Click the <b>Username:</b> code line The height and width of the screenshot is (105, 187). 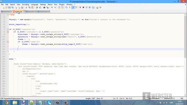point(49,84)
